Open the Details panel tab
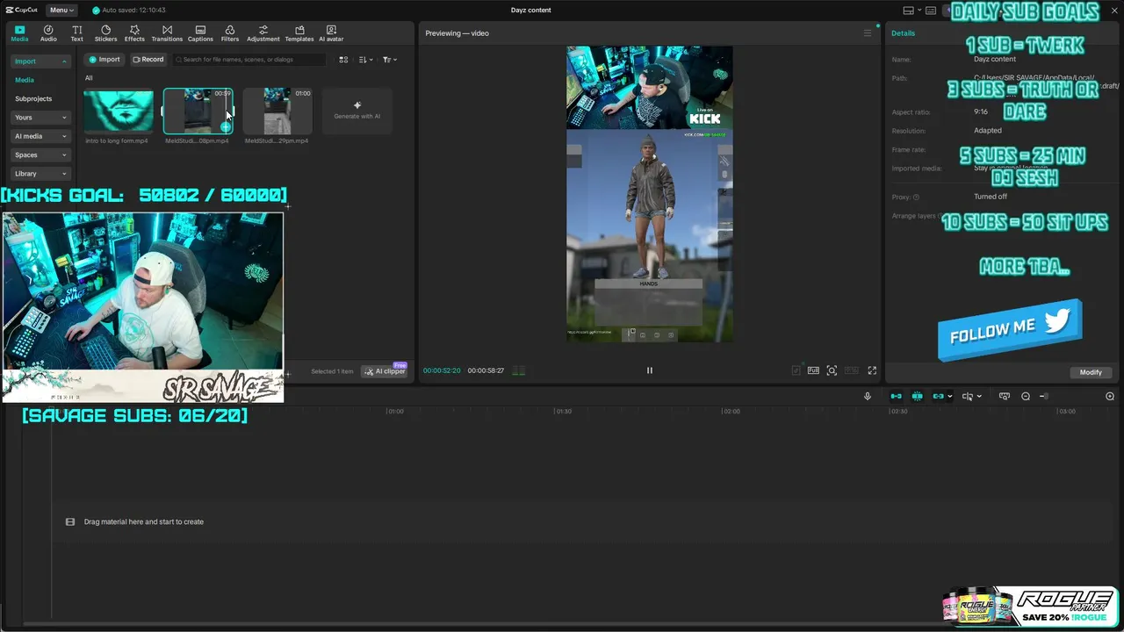 (x=903, y=33)
